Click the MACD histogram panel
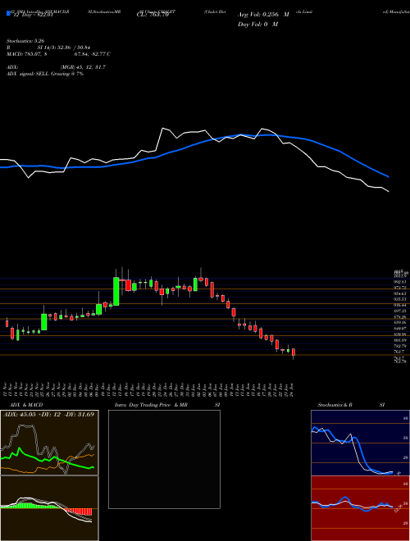This screenshot has width=410, height=541. click(x=49, y=508)
